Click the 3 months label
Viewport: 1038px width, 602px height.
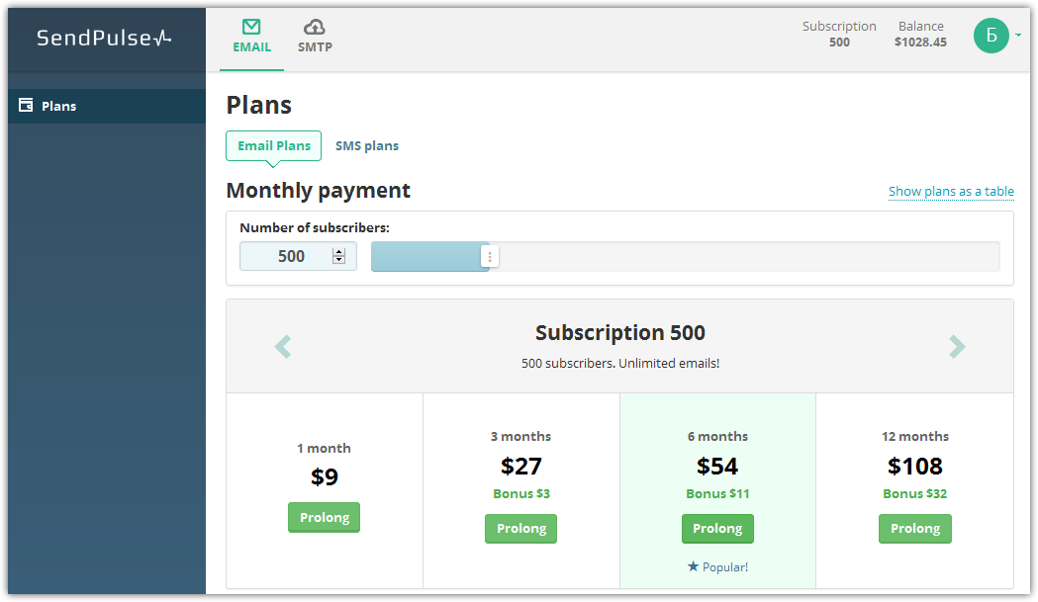[521, 436]
